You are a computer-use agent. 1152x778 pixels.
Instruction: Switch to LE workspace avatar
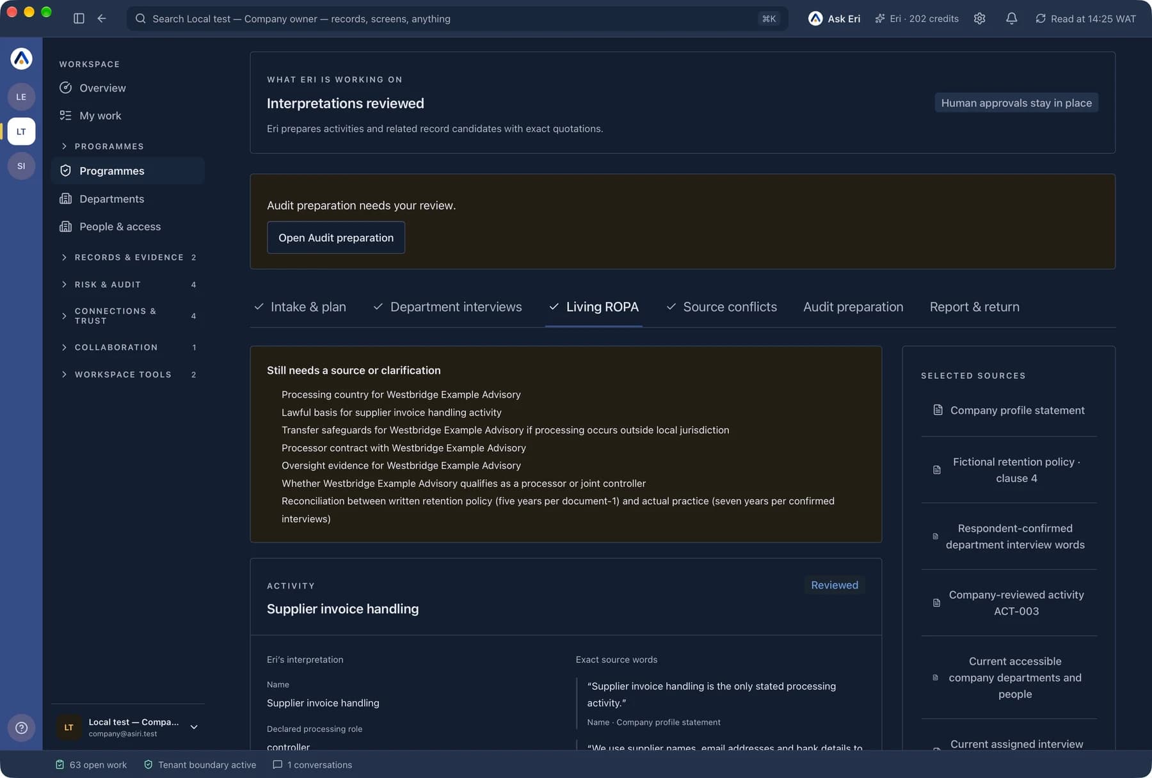tap(21, 97)
